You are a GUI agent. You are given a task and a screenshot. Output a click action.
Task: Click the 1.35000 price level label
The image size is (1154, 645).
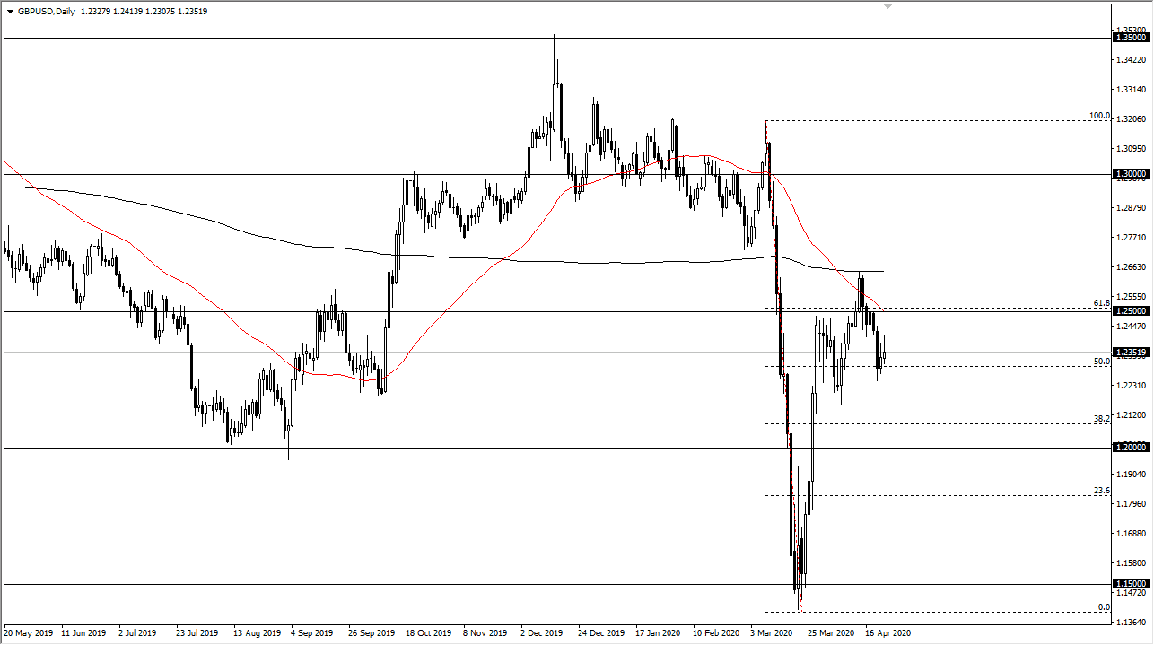click(1131, 38)
